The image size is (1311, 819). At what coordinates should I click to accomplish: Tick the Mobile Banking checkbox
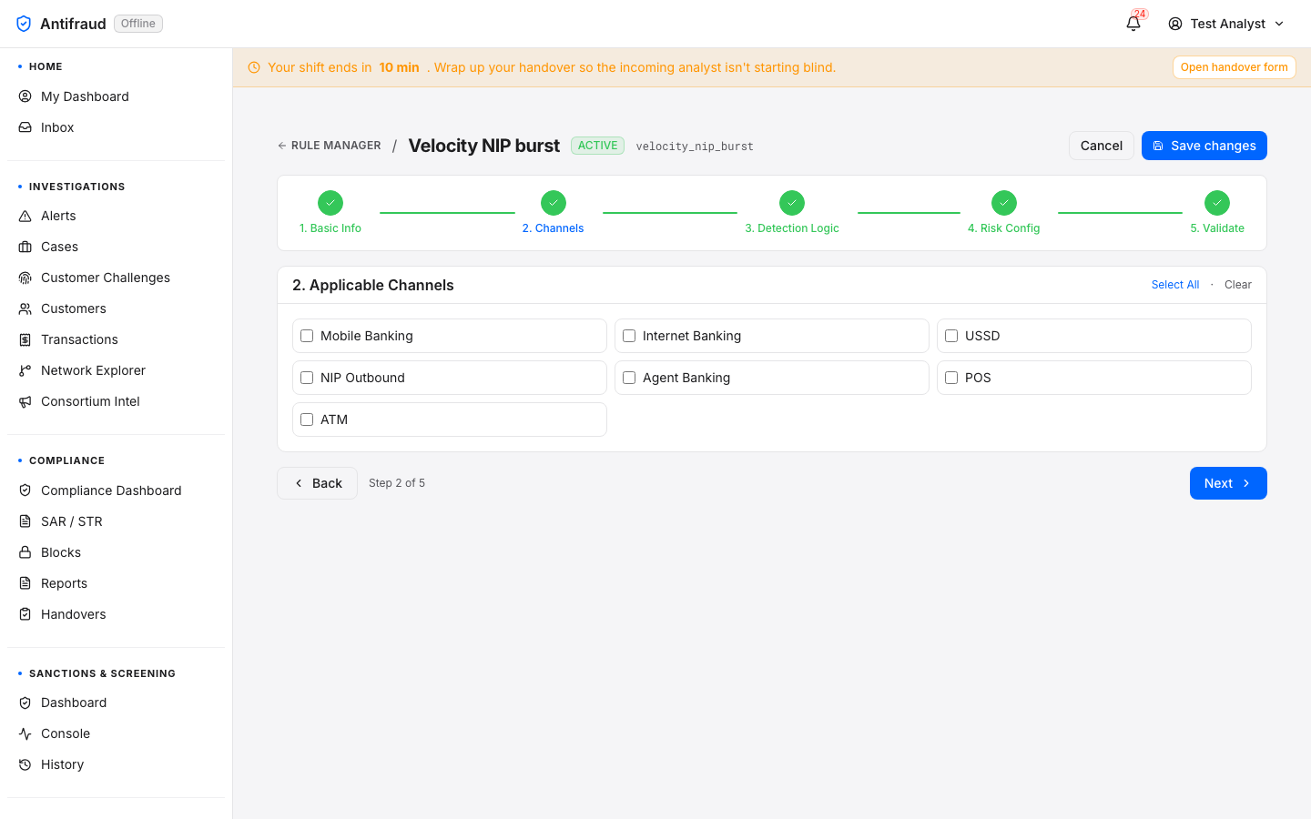[x=307, y=336]
